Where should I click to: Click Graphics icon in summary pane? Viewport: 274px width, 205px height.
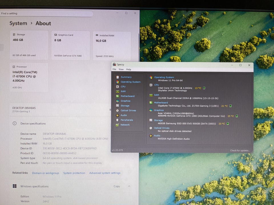(x=151, y=110)
